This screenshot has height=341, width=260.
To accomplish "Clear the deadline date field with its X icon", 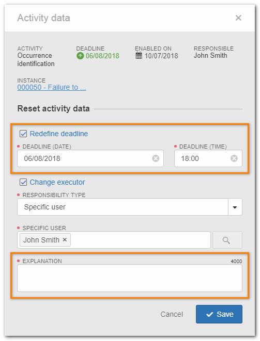I will 156,158.
